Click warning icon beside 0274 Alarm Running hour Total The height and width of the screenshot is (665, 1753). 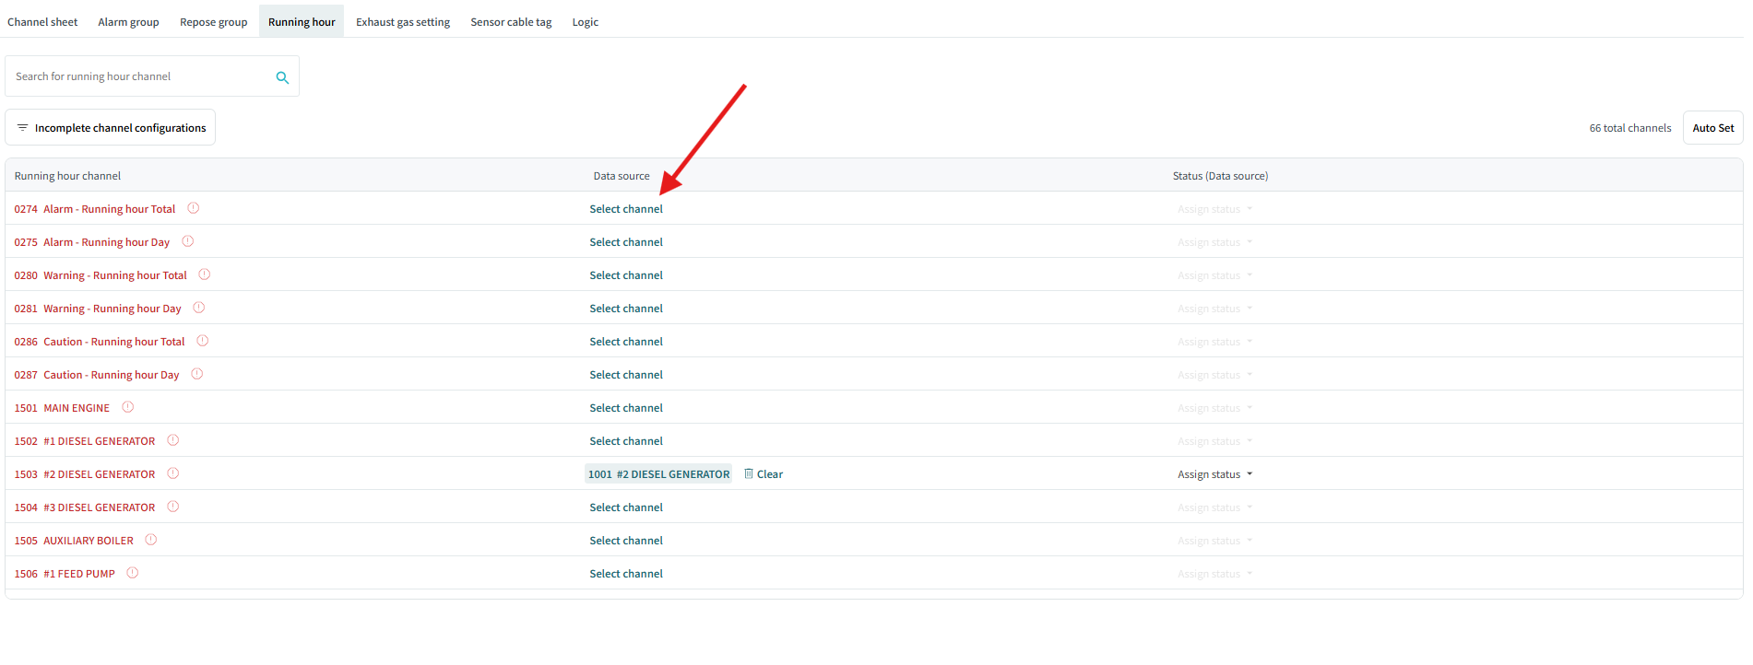click(194, 208)
